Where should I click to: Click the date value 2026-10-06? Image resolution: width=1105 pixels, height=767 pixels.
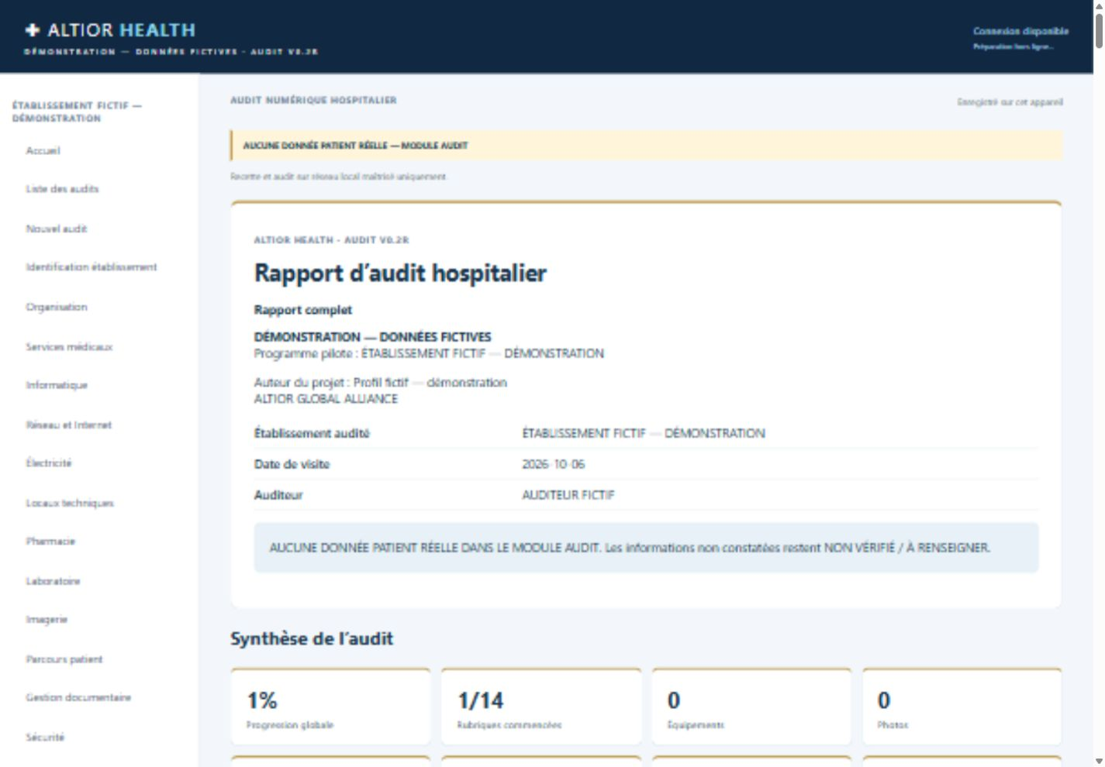(x=554, y=464)
